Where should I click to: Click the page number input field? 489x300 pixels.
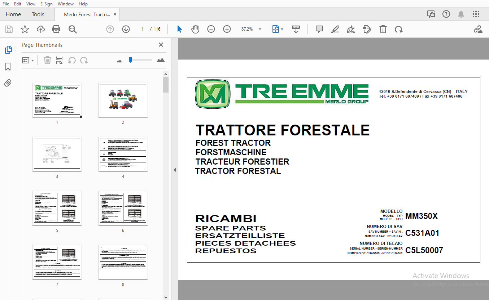[x=143, y=29]
